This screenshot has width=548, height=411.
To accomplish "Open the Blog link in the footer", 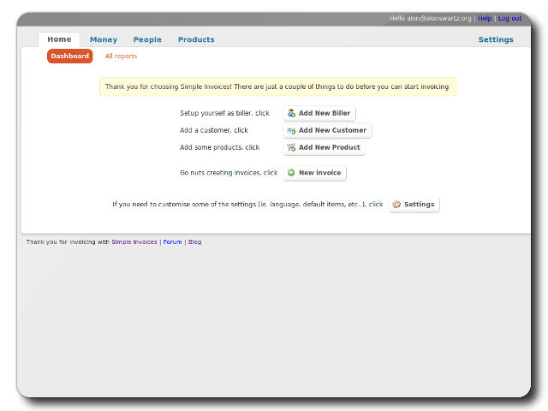I will 195,242.
